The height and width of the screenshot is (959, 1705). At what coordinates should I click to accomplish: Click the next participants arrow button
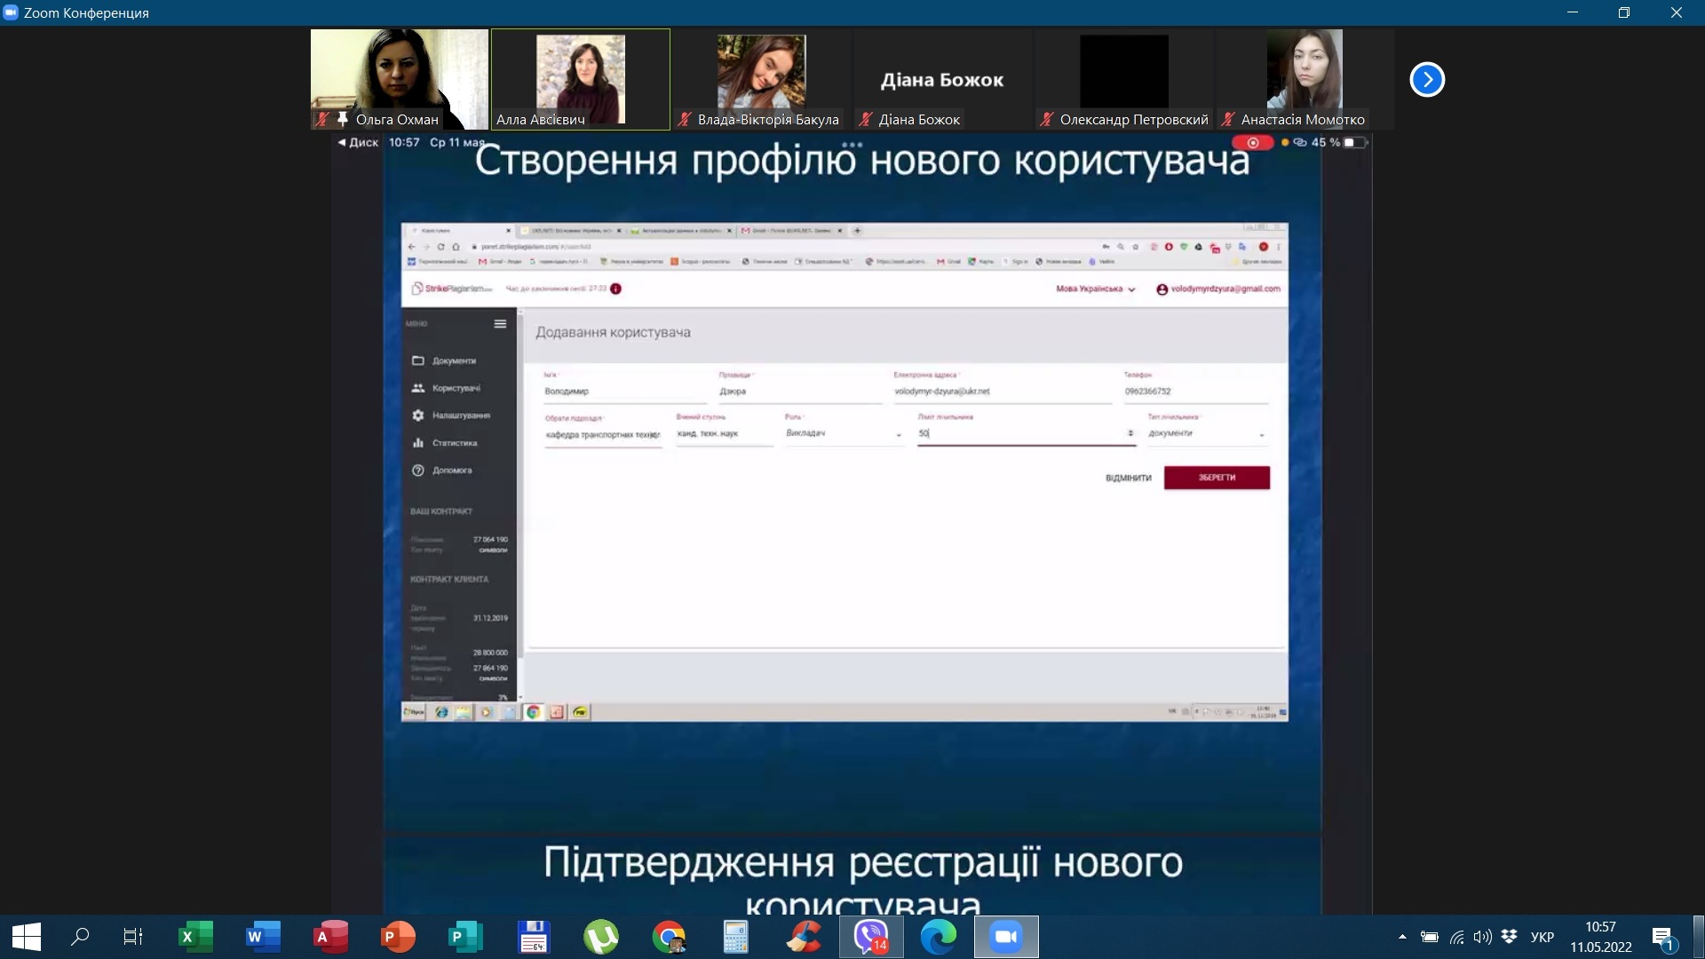1427,80
